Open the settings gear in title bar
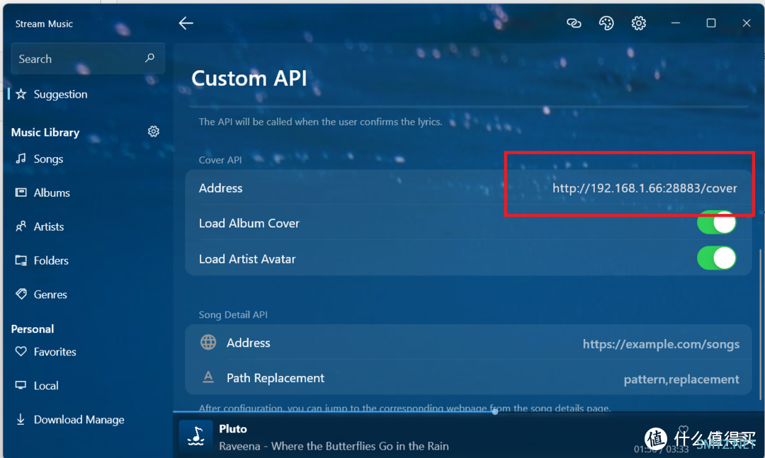This screenshot has height=458, width=765. point(639,23)
